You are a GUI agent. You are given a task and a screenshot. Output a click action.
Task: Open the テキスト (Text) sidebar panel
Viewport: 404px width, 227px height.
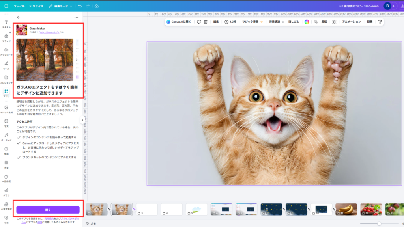[x=6, y=24]
